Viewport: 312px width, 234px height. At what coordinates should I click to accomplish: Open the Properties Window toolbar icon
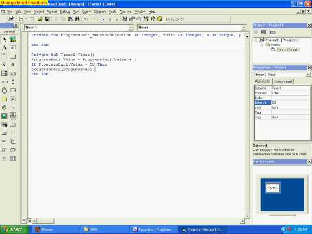click(x=132, y=19)
